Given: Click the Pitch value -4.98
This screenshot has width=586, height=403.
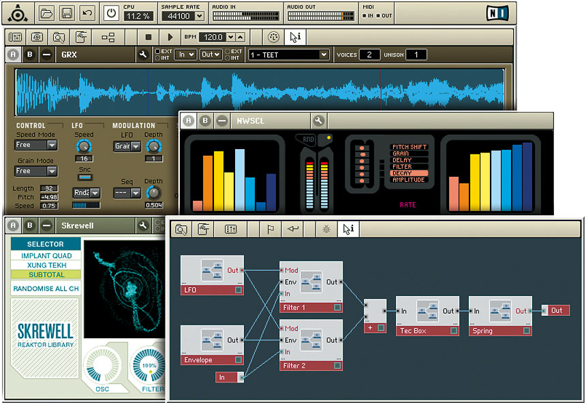Looking at the screenshot, I should click(49, 197).
